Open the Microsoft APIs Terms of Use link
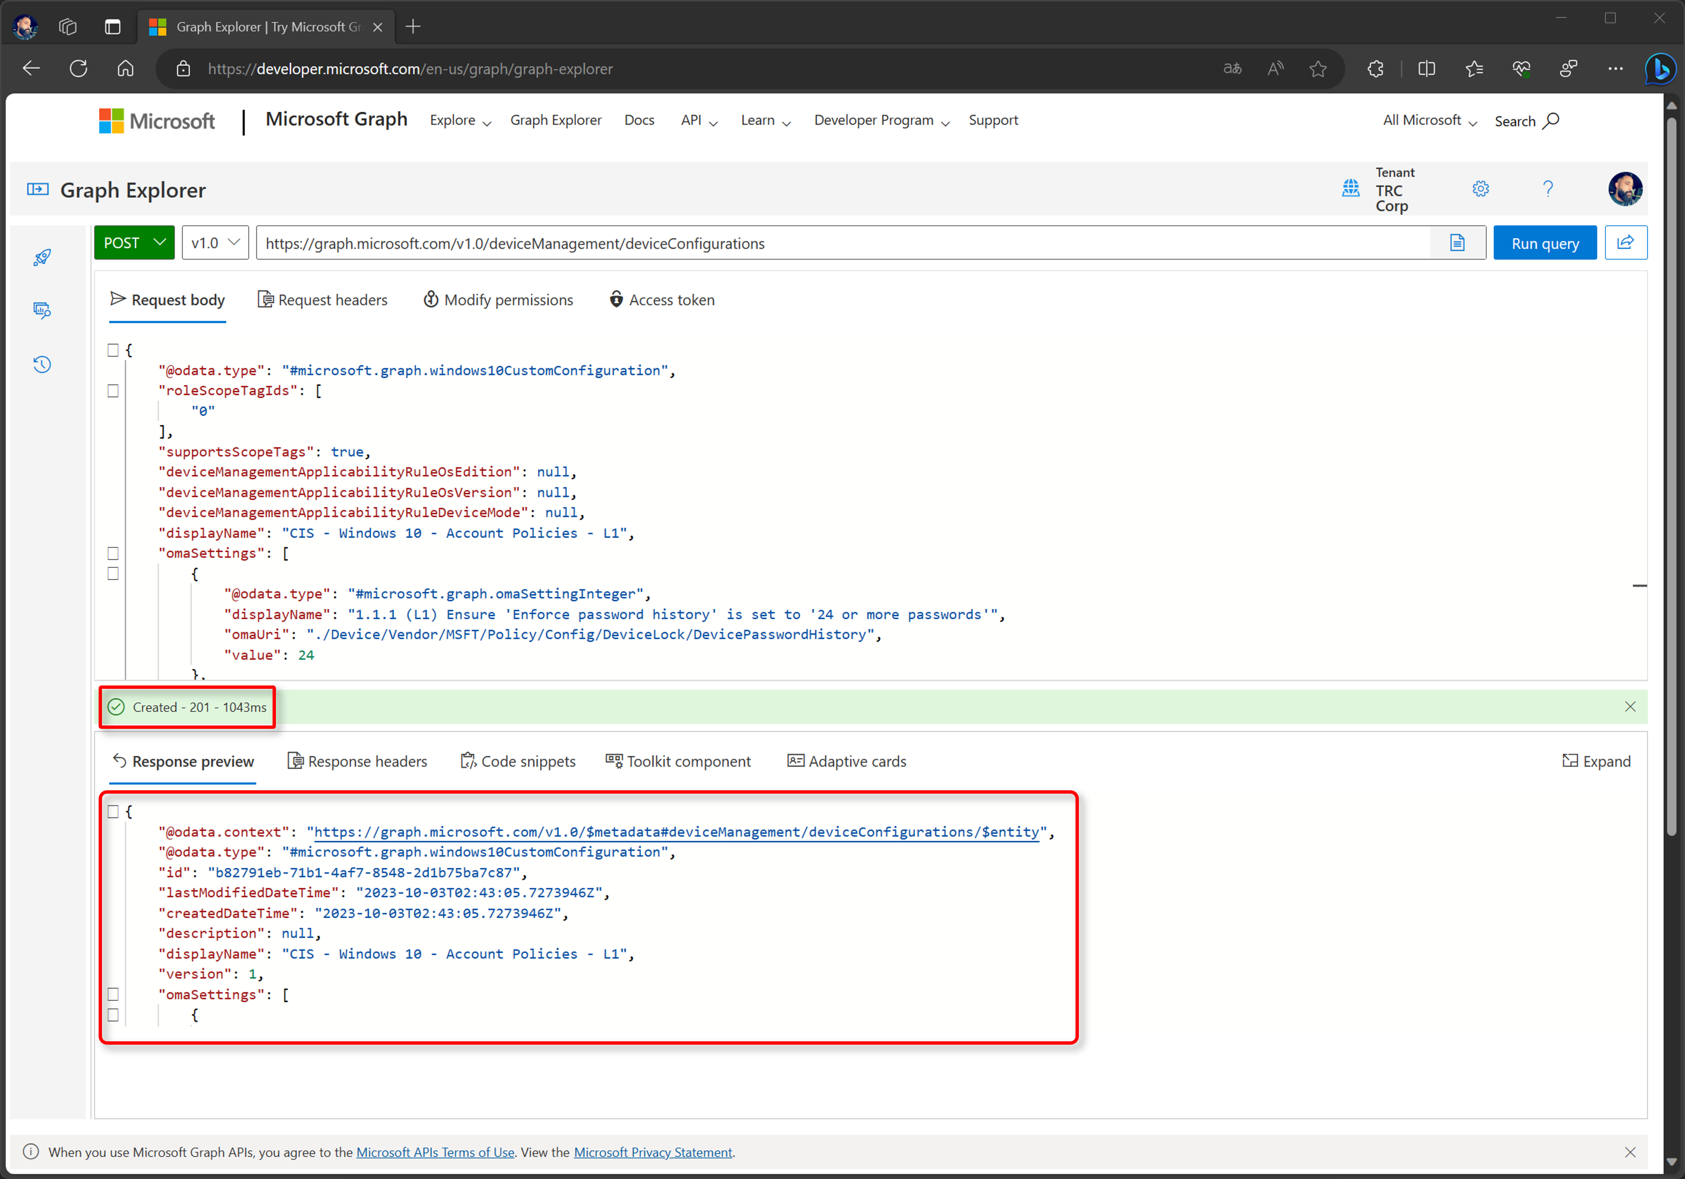This screenshot has width=1685, height=1179. [x=435, y=1152]
